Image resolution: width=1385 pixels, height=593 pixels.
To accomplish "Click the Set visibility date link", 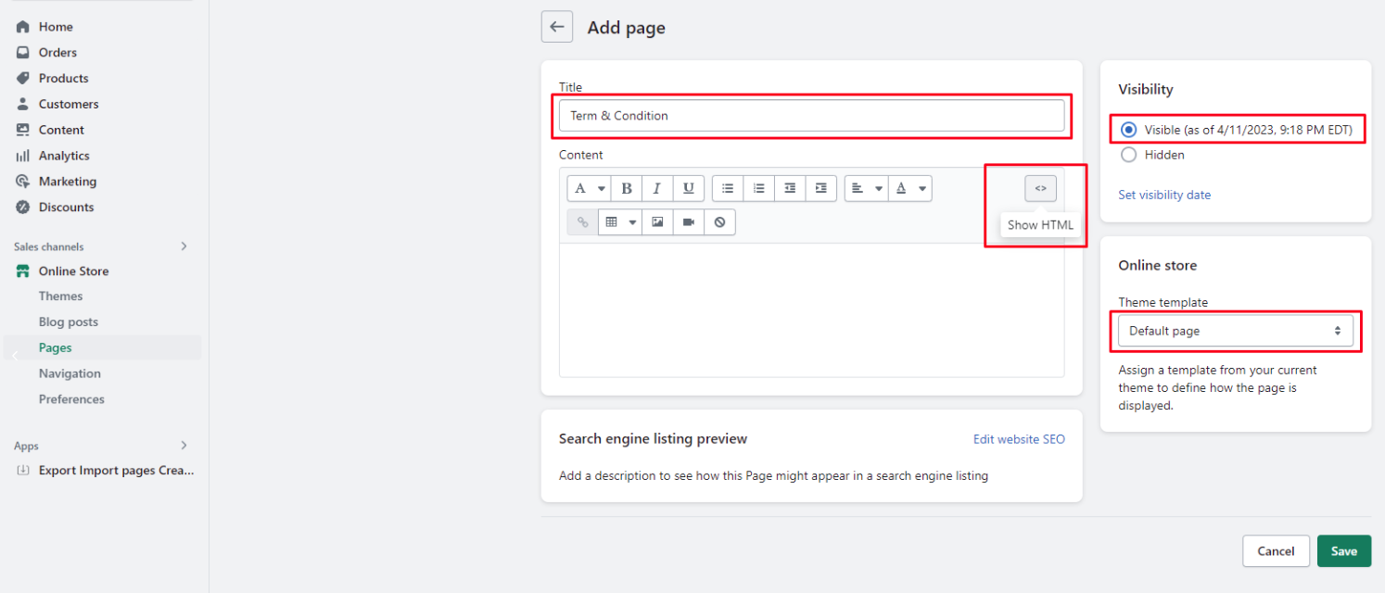I will (1164, 195).
